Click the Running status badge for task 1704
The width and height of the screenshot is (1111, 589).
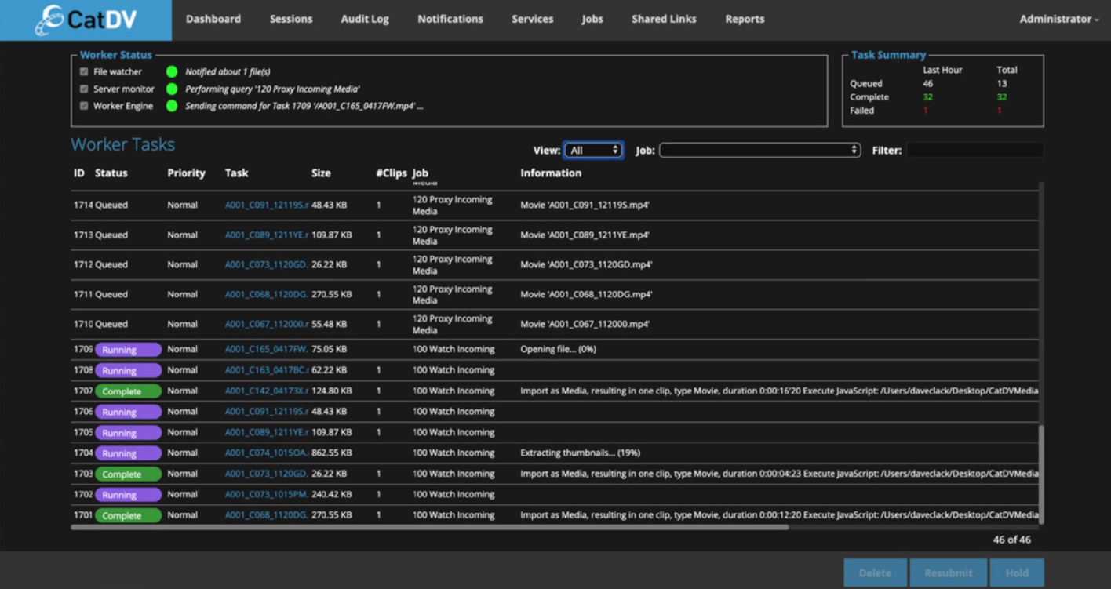click(x=128, y=453)
